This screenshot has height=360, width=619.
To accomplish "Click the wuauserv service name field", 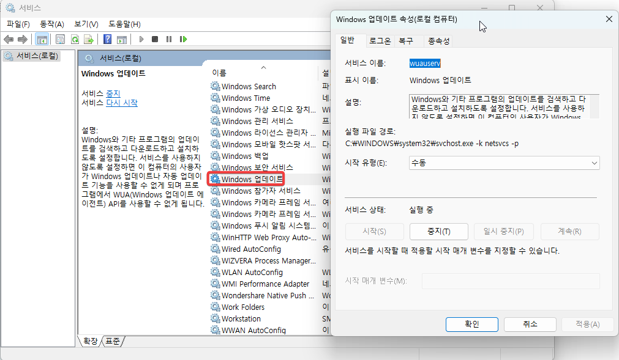I will [x=425, y=63].
